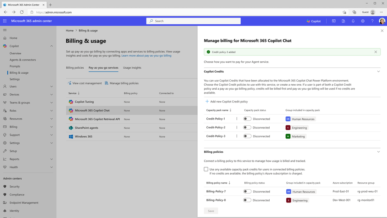This screenshot has height=218, width=387.
Task: Open more options for Credit-Policy-3
Action: pos(237,136)
